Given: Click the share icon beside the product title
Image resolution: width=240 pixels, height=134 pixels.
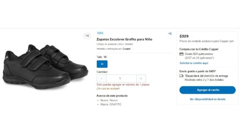Looking at the screenshot, I should pyautogui.click(x=170, y=33).
